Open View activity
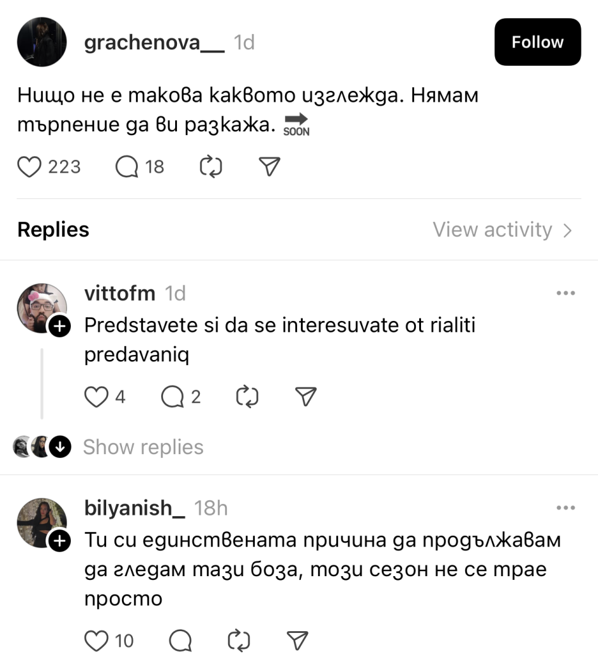The image size is (598, 669). pos(502,230)
